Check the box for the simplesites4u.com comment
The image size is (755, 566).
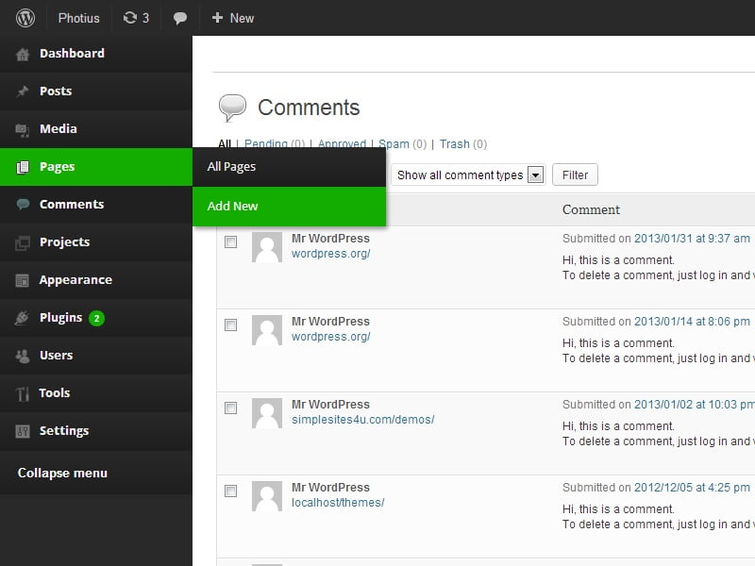pos(230,408)
